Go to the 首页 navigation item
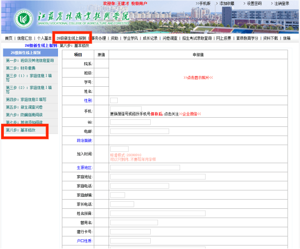The height and width of the screenshot is (249, 300). 9,39
